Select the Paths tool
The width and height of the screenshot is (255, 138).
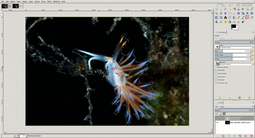(x=247, y=9)
